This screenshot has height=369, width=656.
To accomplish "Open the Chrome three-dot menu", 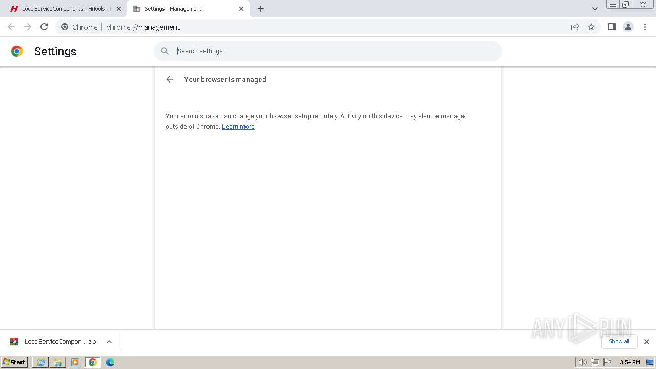I will [645, 27].
